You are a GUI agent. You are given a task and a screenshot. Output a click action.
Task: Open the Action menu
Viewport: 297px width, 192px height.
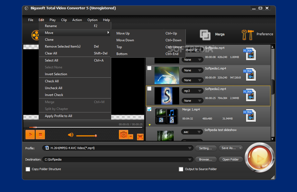click(x=77, y=20)
